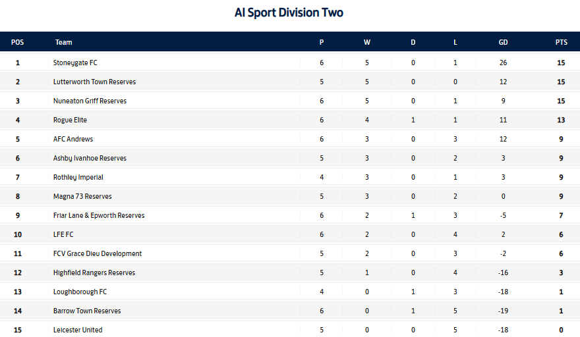Image resolution: width=580 pixels, height=337 pixels.
Task: Click the AI Sport Division Two heading
Action: pos(289,13)
